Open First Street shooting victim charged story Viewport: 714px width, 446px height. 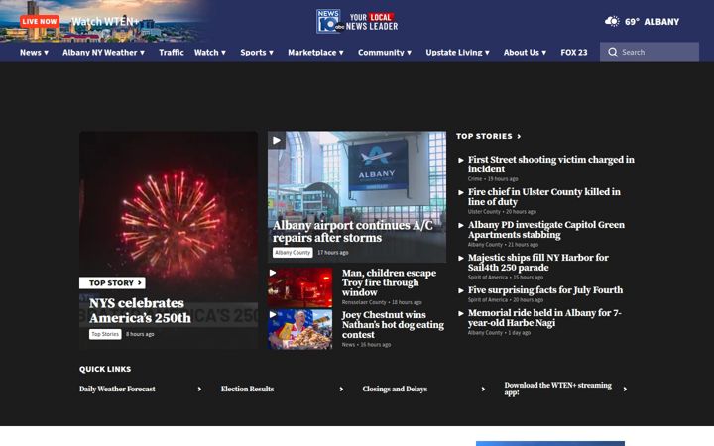click(x=550, y=165)
